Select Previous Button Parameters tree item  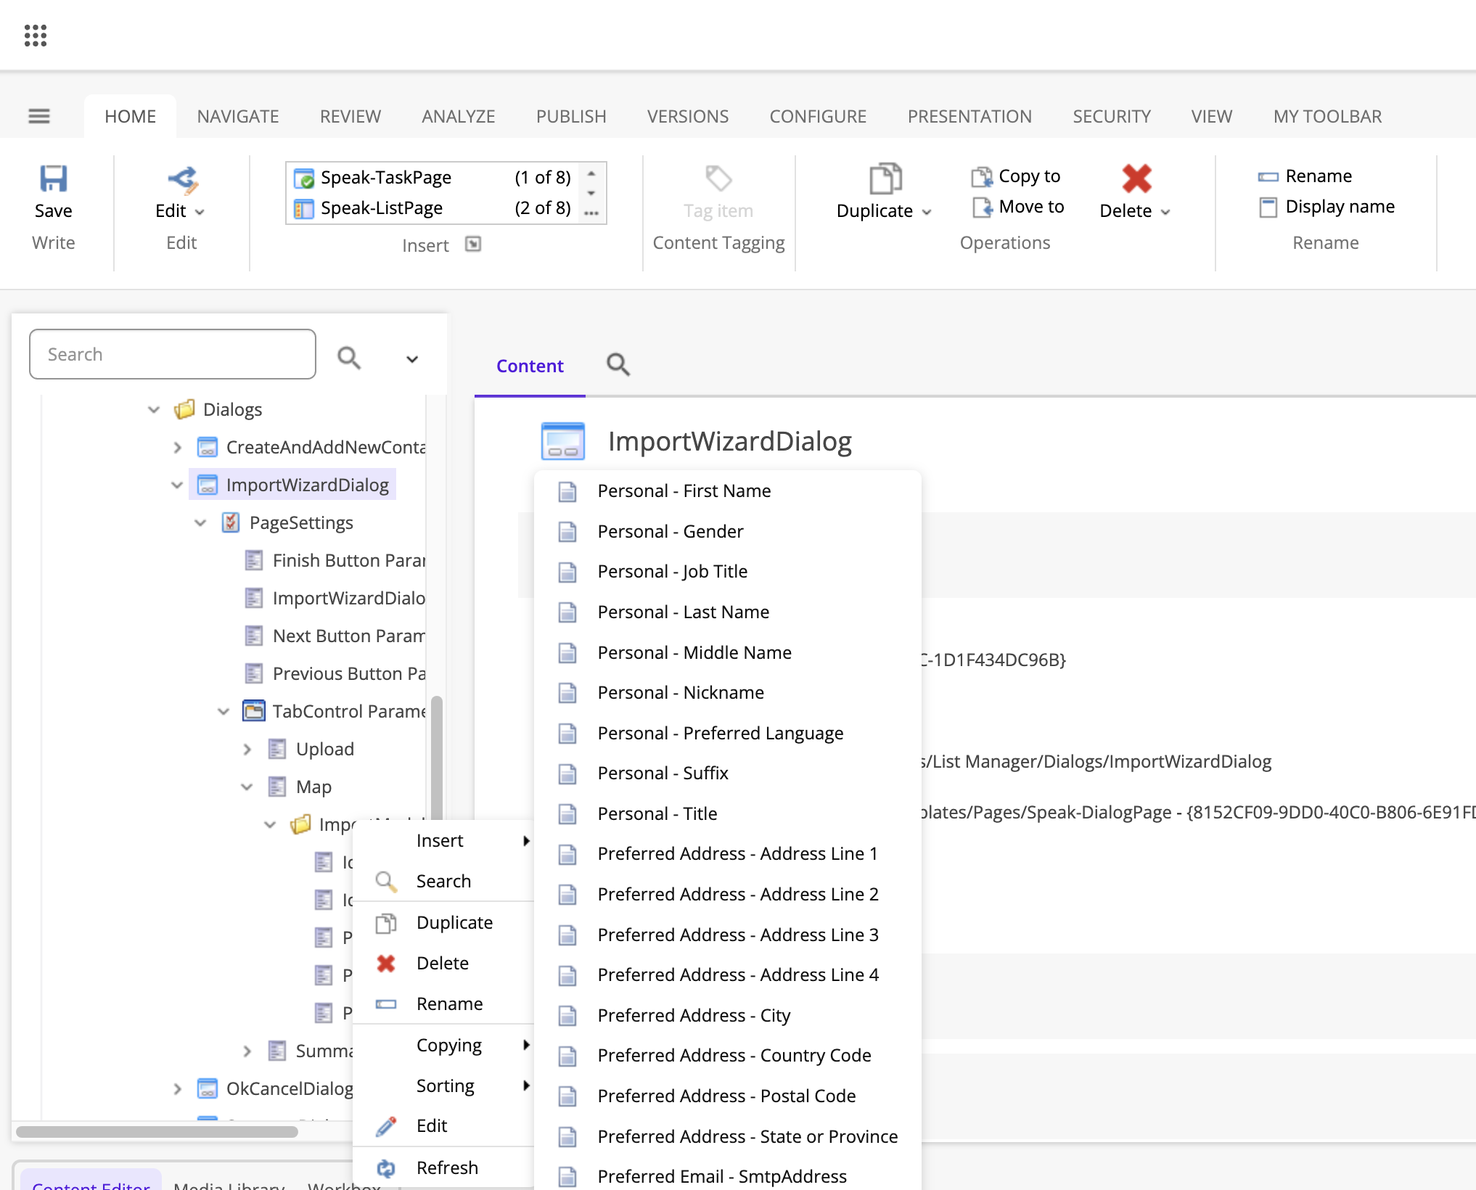[x=335, y=674]
